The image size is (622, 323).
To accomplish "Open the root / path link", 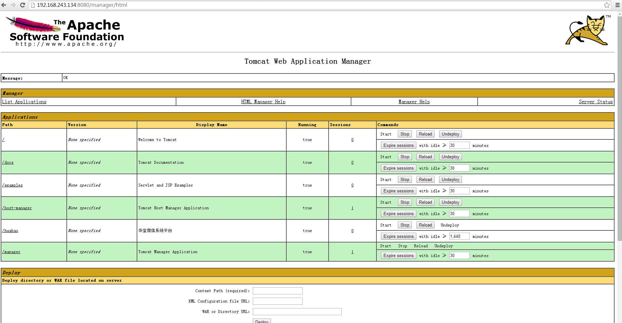I will point(3,140).
